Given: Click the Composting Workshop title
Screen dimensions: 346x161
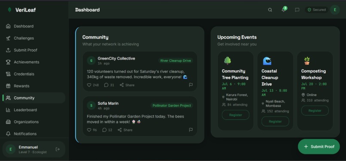Looking at the screenshot, I should (x=313, y=74).
